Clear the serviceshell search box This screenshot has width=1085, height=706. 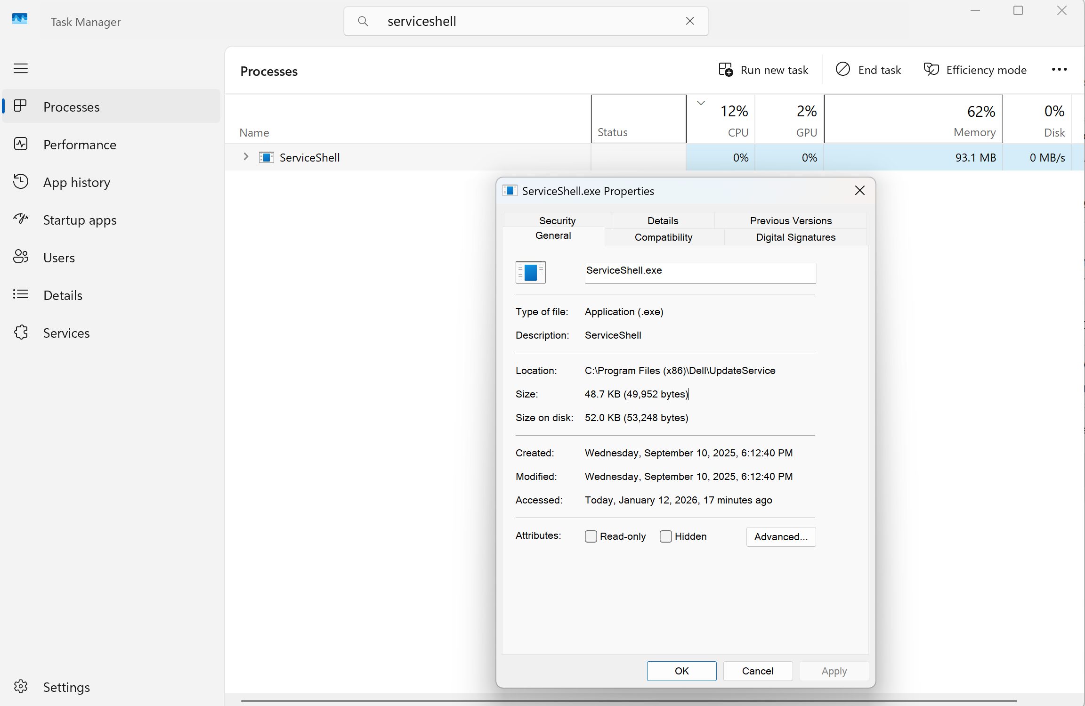pos(690,21)
